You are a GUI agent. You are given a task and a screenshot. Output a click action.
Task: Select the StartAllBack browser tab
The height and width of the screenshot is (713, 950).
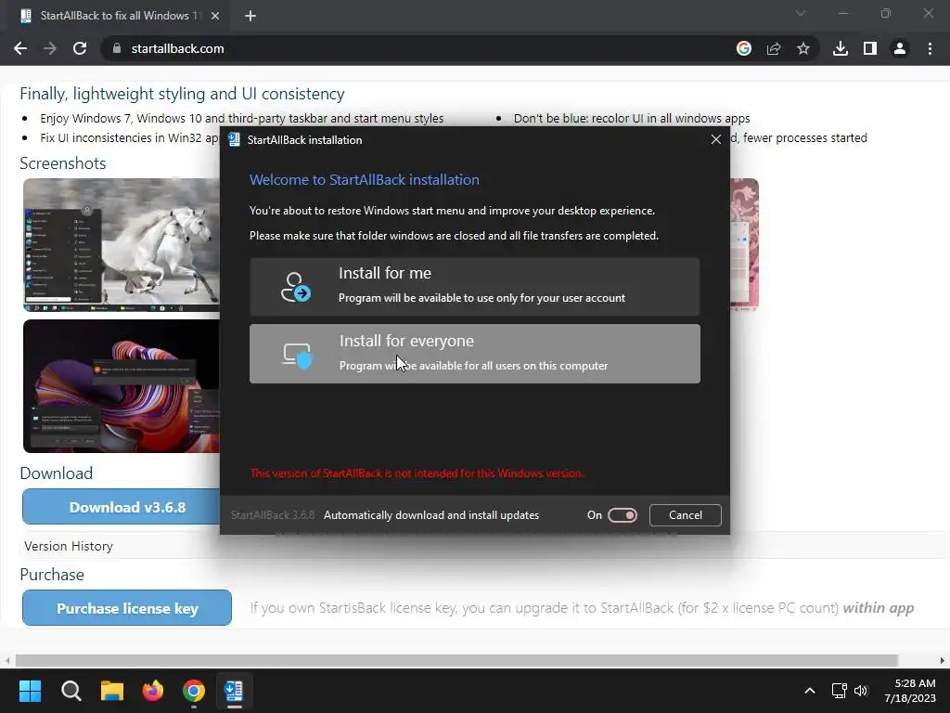(x=115, y=16)
